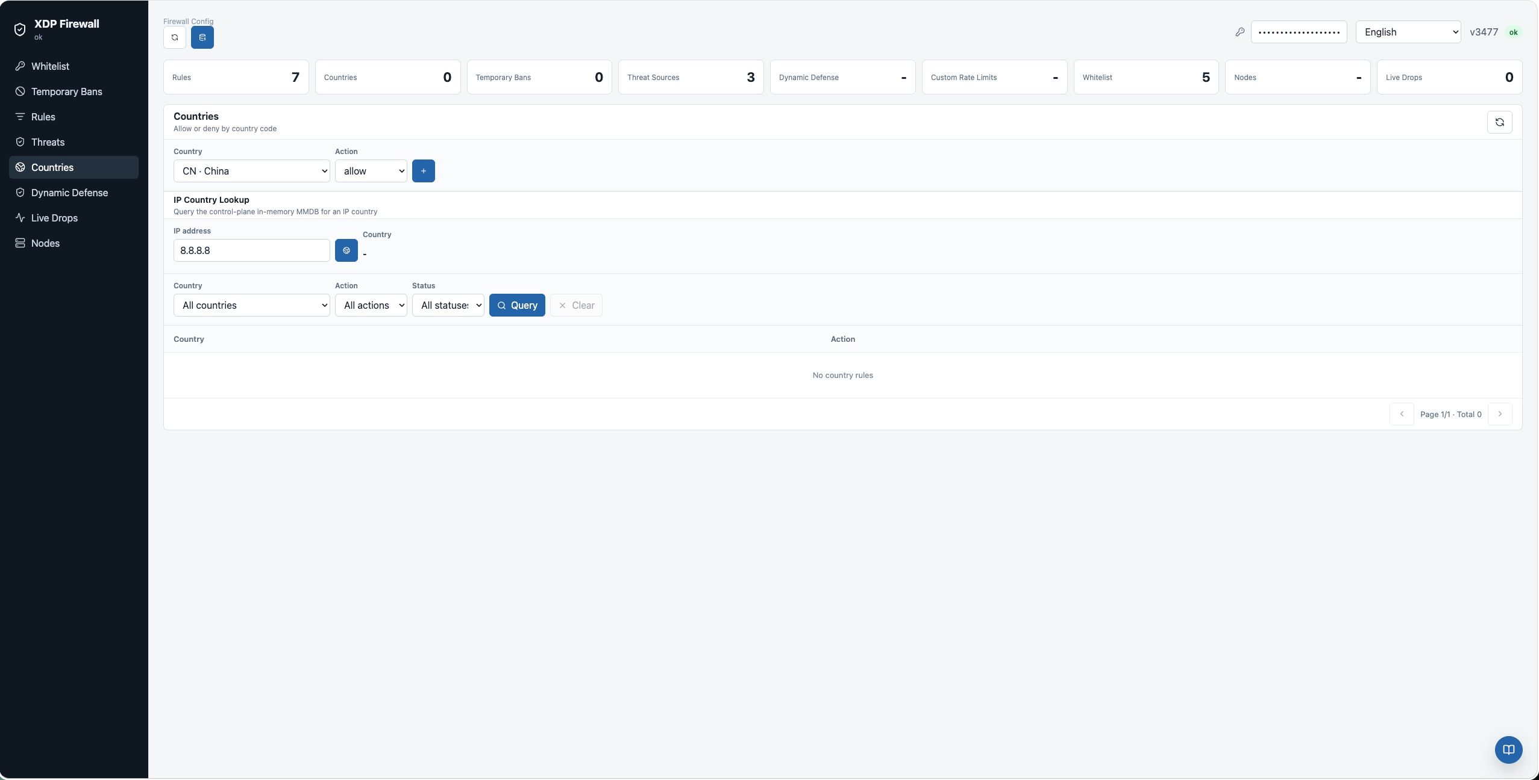
Task: Change the English language selector
Action: tap(1408, 32)
